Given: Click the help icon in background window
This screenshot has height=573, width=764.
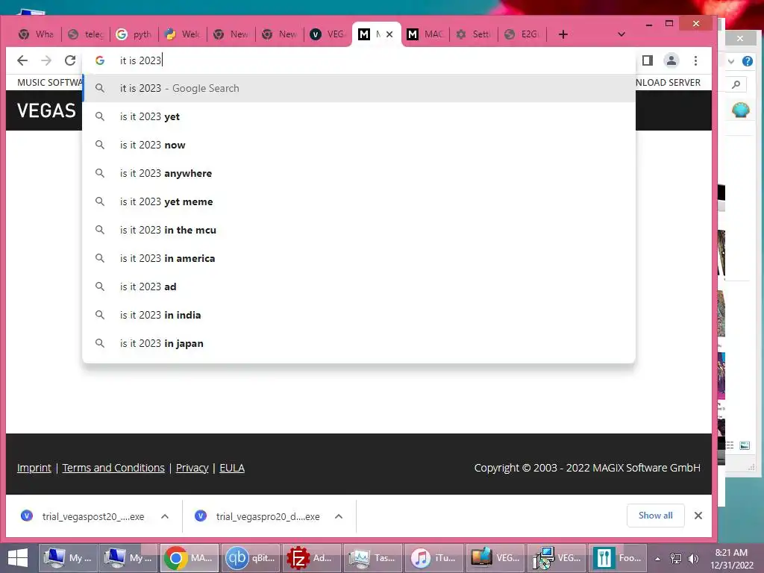Looking at the screenshot, I should (x=748, y=61).
